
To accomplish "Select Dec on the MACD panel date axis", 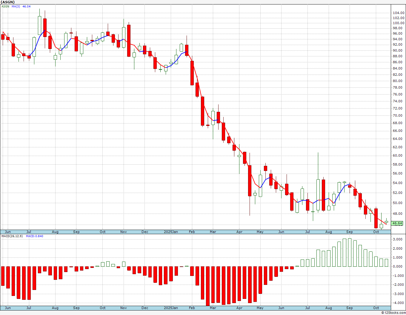I will tap(145, 308).
